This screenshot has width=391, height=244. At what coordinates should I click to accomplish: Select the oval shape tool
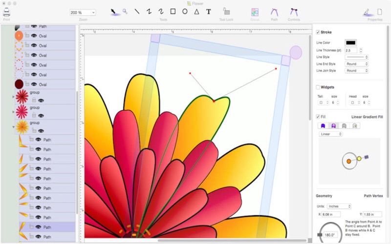[x=185, y=11]
